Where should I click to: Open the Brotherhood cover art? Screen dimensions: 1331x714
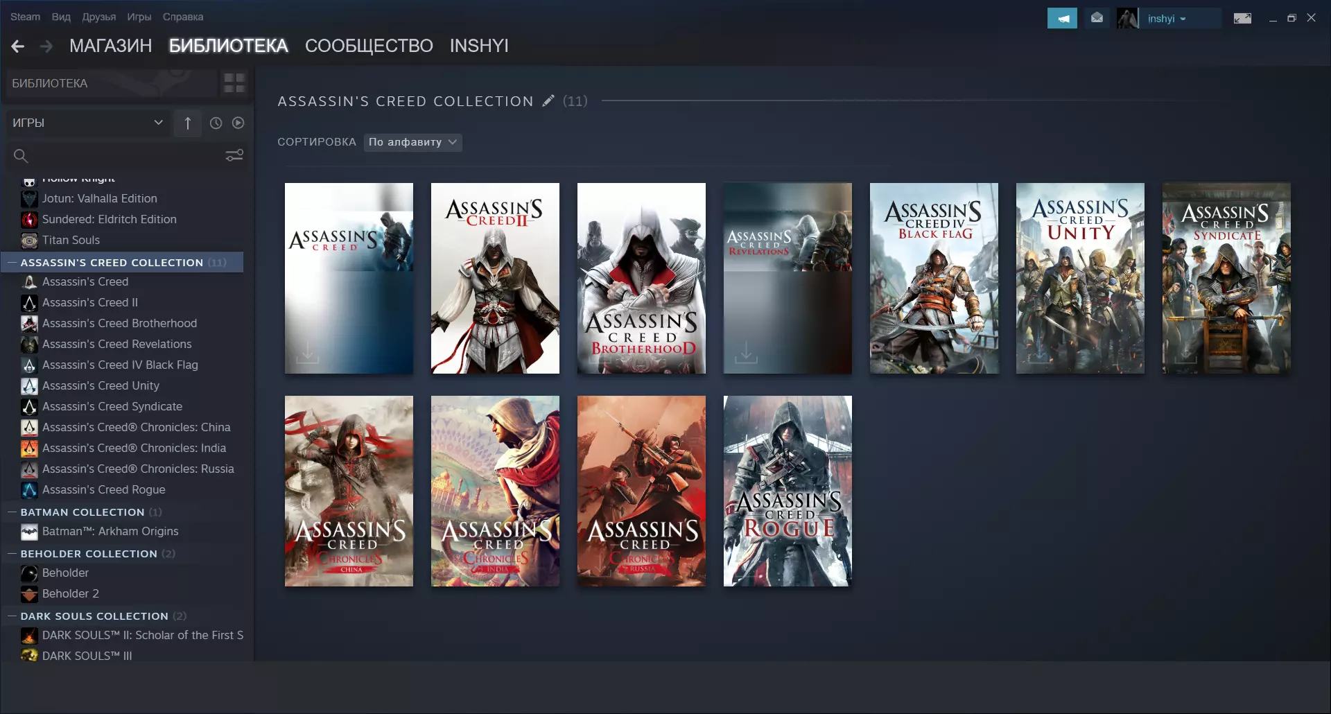tap(641, 279)
